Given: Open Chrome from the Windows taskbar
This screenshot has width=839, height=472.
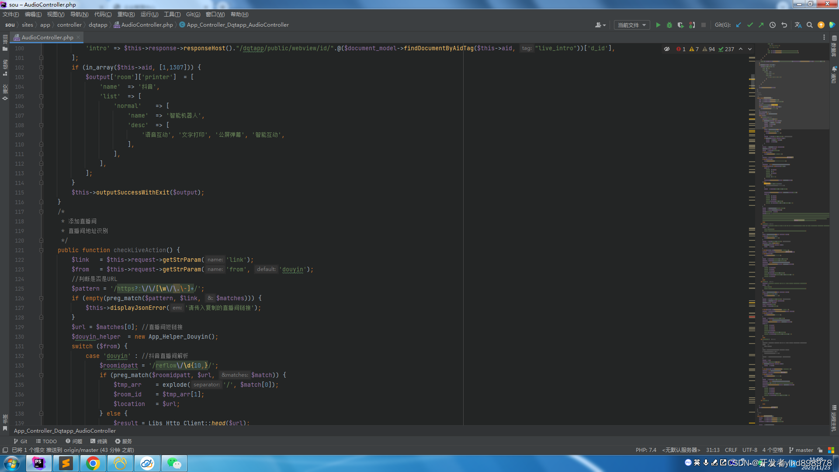Looking at the screenshot, I should 93,463.
